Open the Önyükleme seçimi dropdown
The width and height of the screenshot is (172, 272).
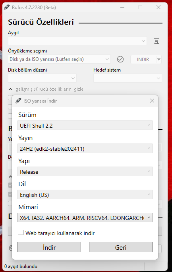pos(59,59)
